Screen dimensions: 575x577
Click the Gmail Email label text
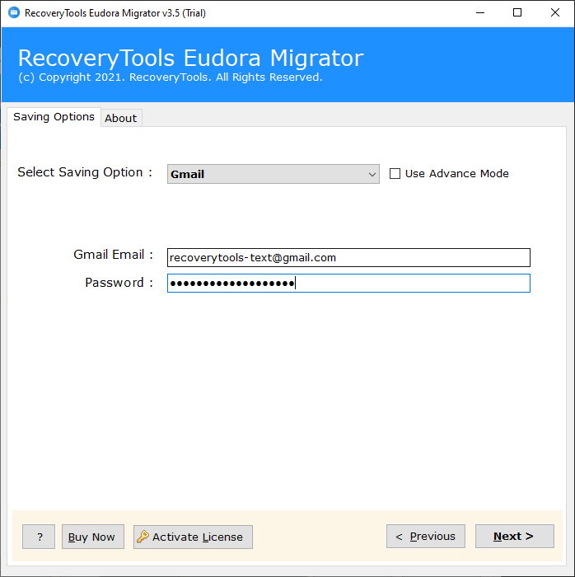(x=113, y=255)
